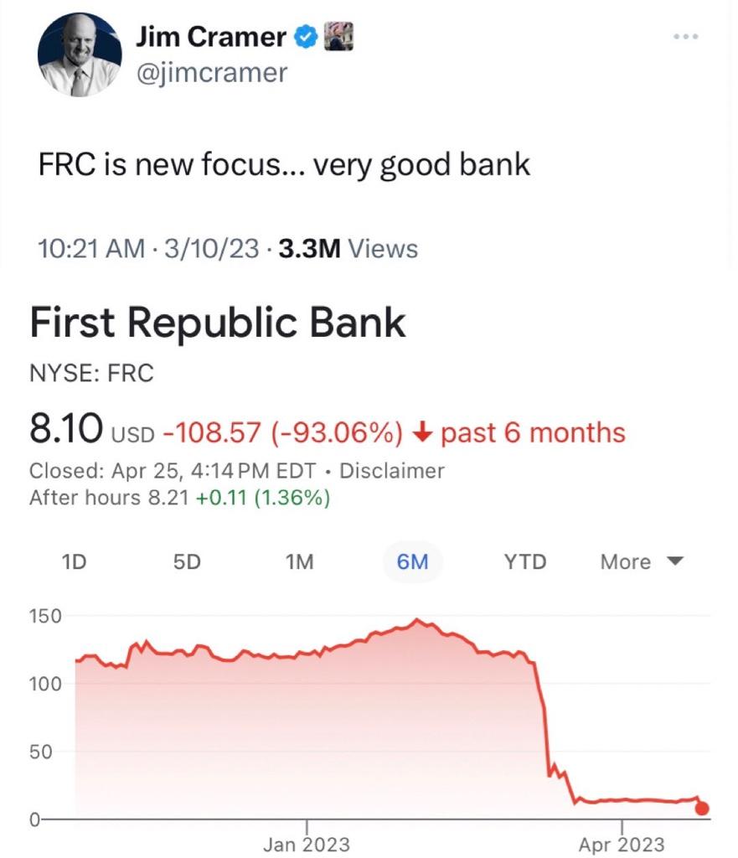
Task: Click Jim Cramer's profile avatar photo
Action: click(x=80, y=54)
